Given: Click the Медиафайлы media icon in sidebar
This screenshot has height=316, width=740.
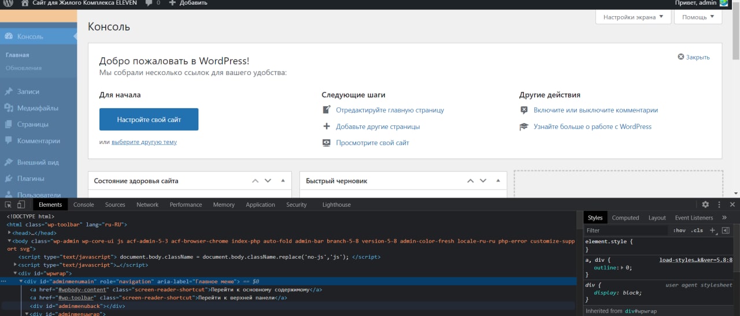Looking at the screenshot, I should click(x=9, y=107).
